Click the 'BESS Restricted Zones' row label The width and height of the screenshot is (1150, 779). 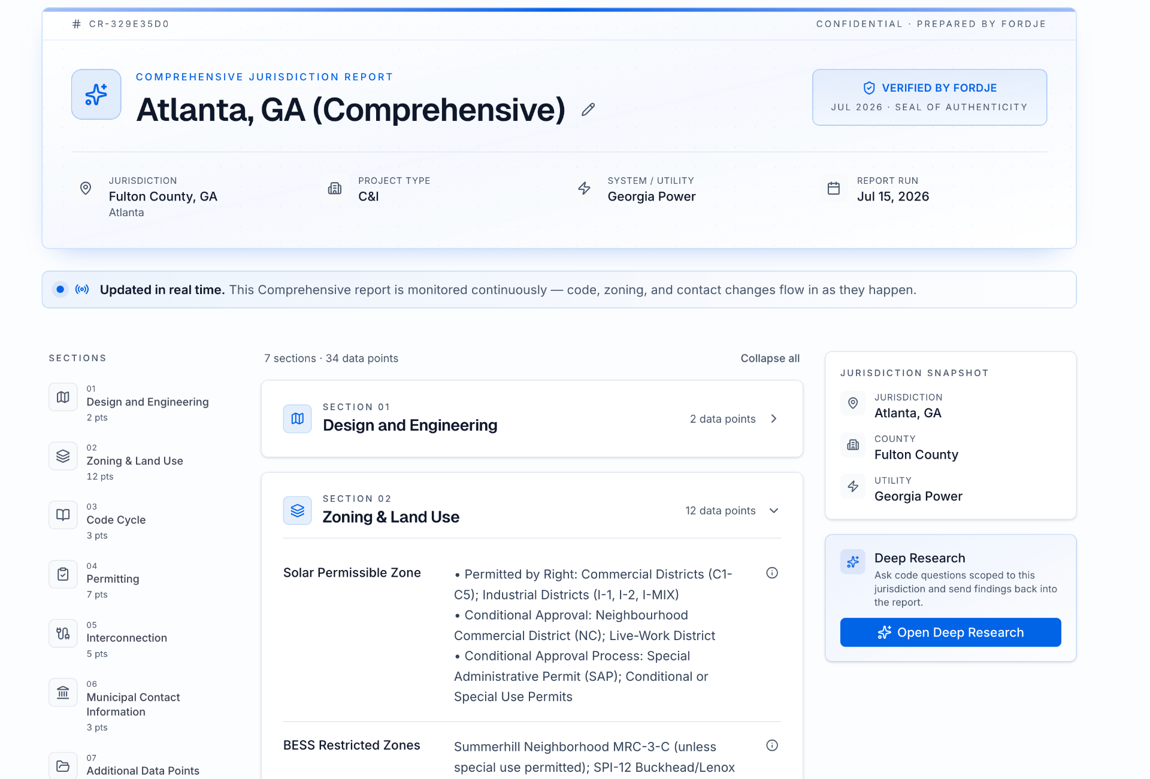click(x=352, y=745)
